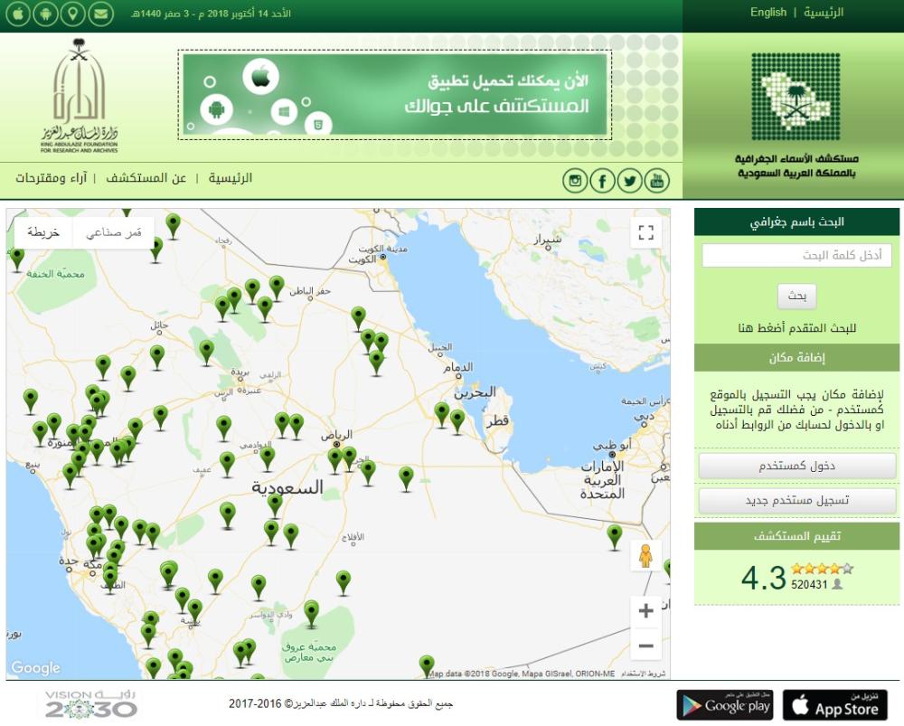Click the Apple icon in the top bar
The width and height of the screenshot is (904, 726).
coord(18,14)
